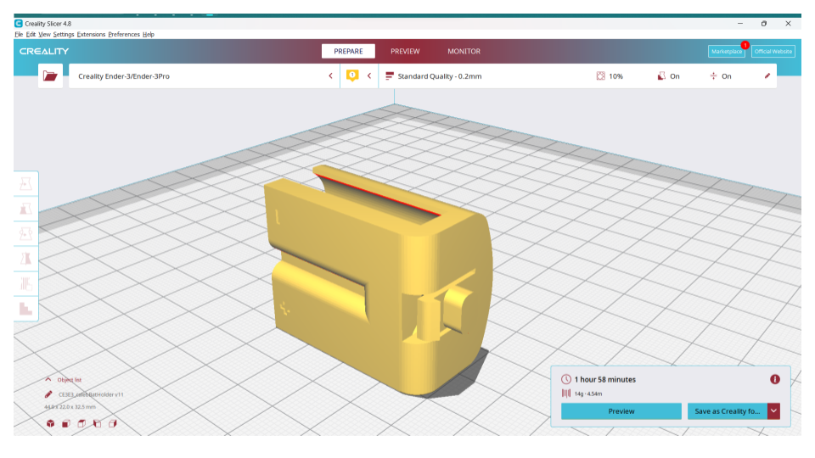The height and width of the screenshot is (458, 815).
Task: Open the File menu
Action: click(19, 34)
